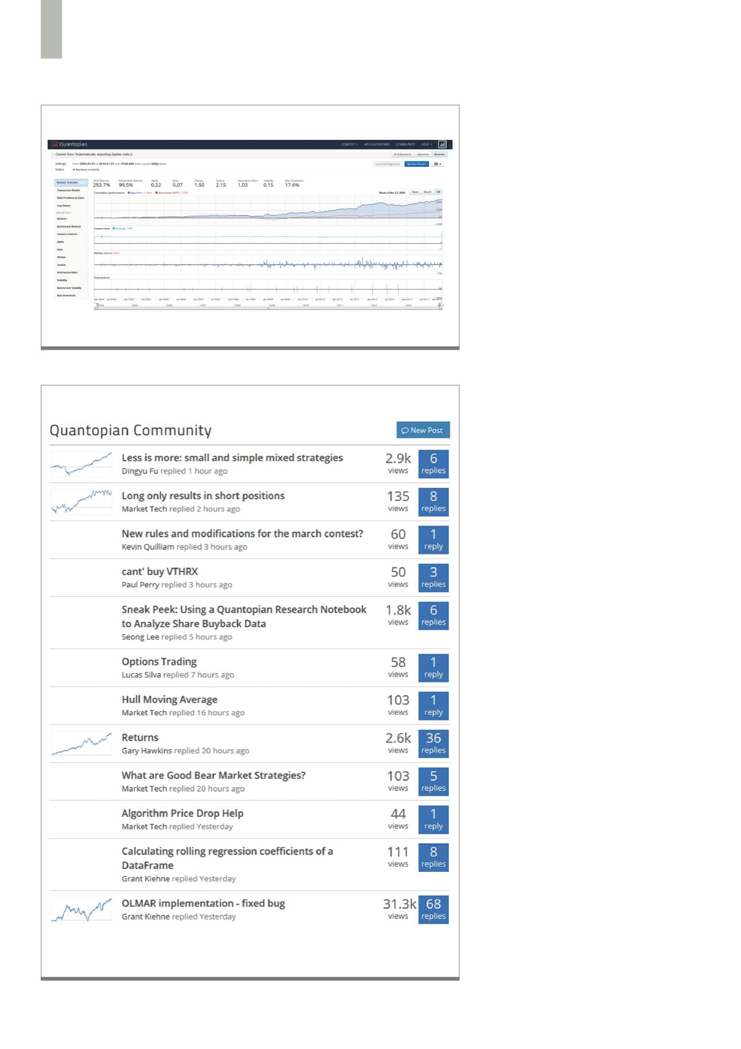Open 'Long only results in short positions' post
Screen dimensions: 741x1049
(203, 495)
